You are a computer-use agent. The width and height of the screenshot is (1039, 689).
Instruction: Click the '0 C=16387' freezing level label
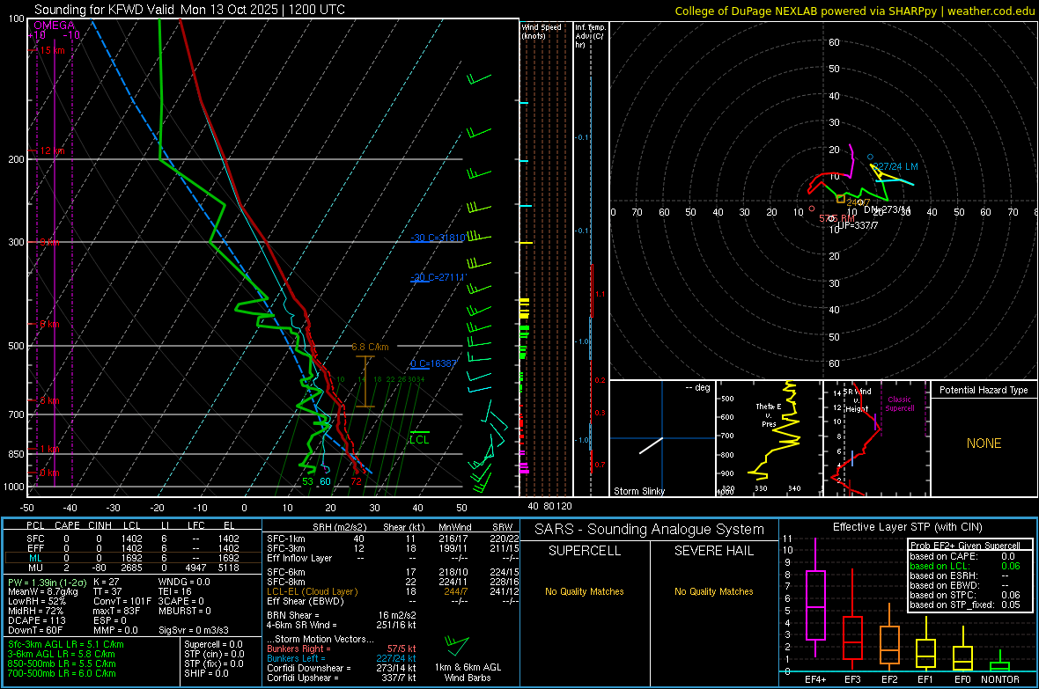coord(433,363)
